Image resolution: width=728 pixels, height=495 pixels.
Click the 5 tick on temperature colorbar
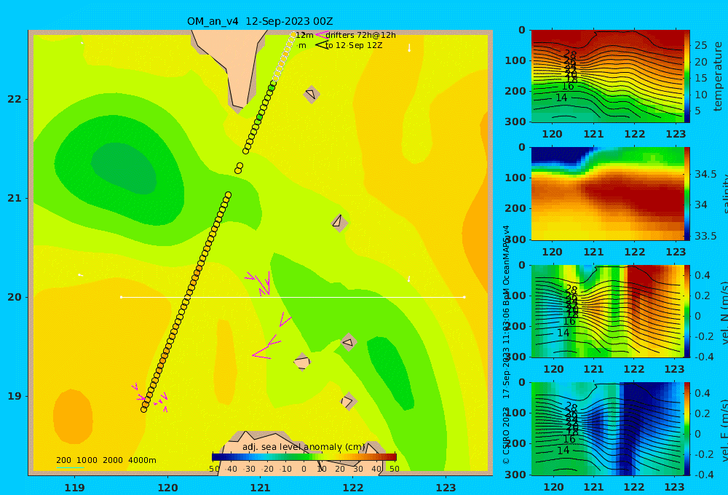click(x=698, y=111)
